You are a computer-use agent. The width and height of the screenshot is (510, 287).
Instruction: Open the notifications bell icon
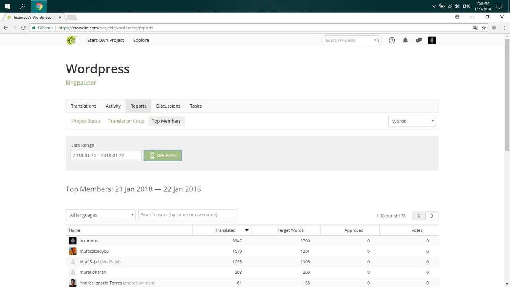click(x=405, y=40)
